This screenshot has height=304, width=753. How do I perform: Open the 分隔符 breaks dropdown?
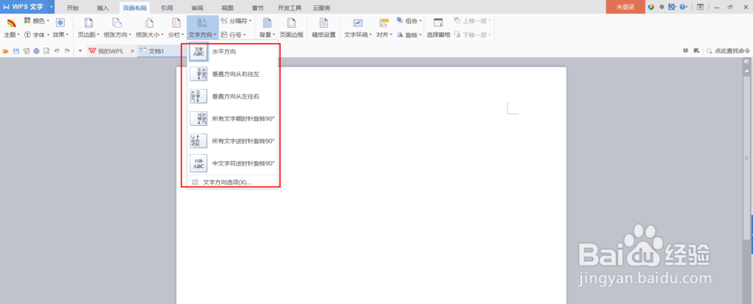click(236, 20)
